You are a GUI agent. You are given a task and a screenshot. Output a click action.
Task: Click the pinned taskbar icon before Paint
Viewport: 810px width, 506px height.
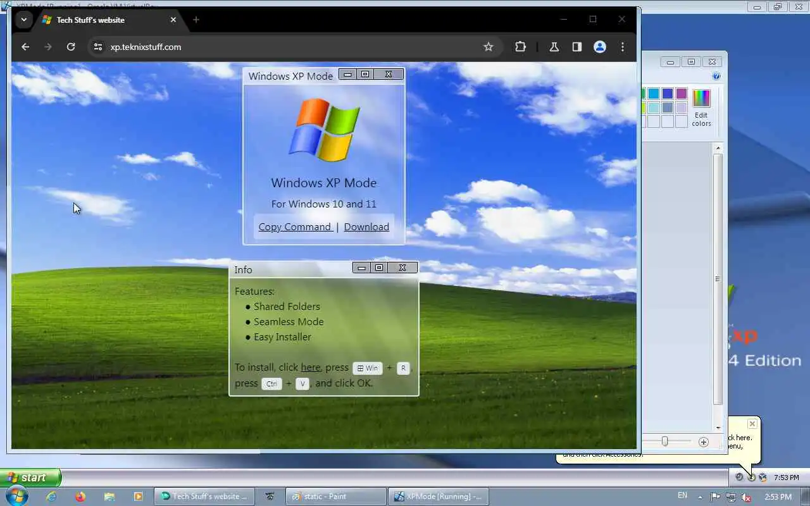coord(270,497)
